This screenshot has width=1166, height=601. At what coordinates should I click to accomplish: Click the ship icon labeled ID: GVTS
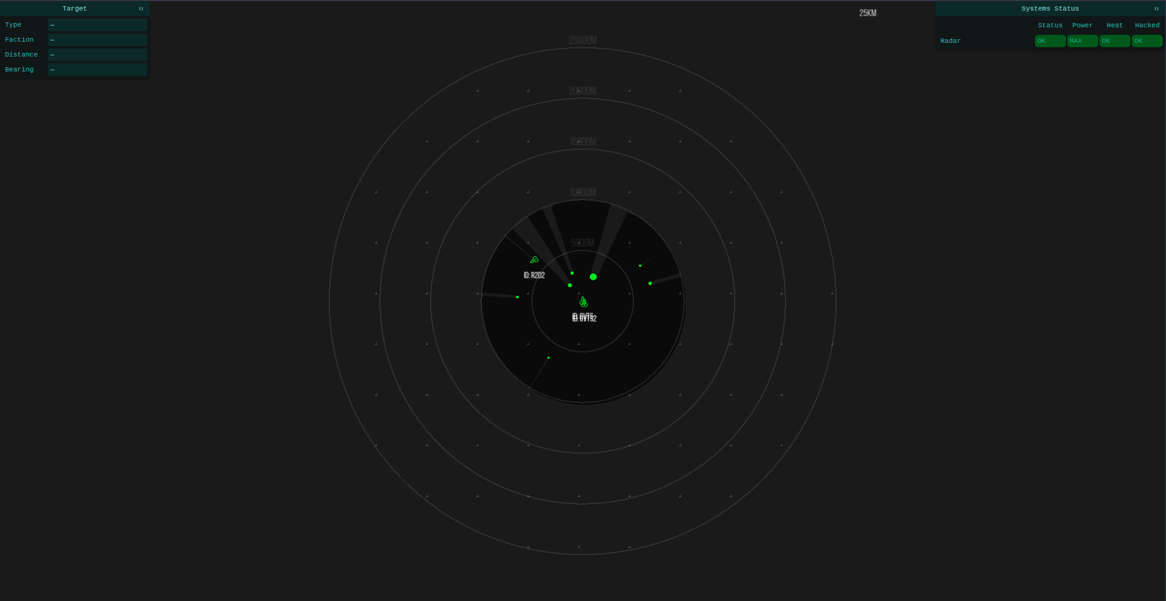[x=582, y=301]
